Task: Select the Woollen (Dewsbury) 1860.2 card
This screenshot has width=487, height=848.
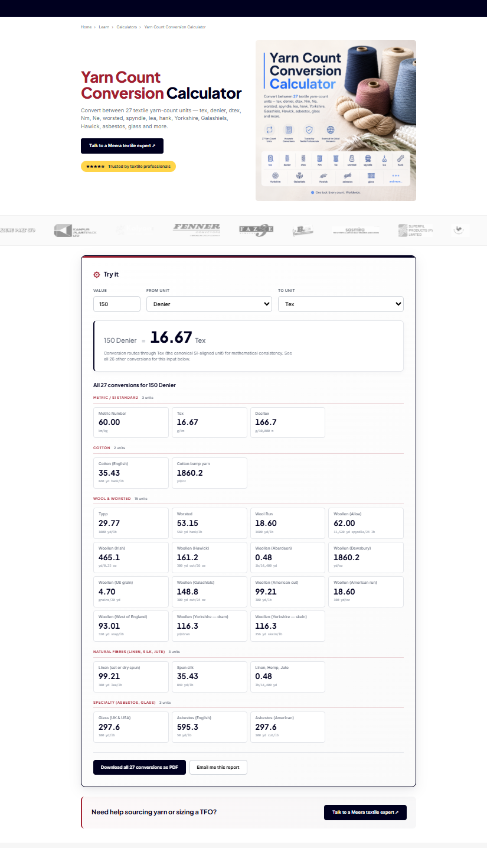Action: tap(366, 557)
